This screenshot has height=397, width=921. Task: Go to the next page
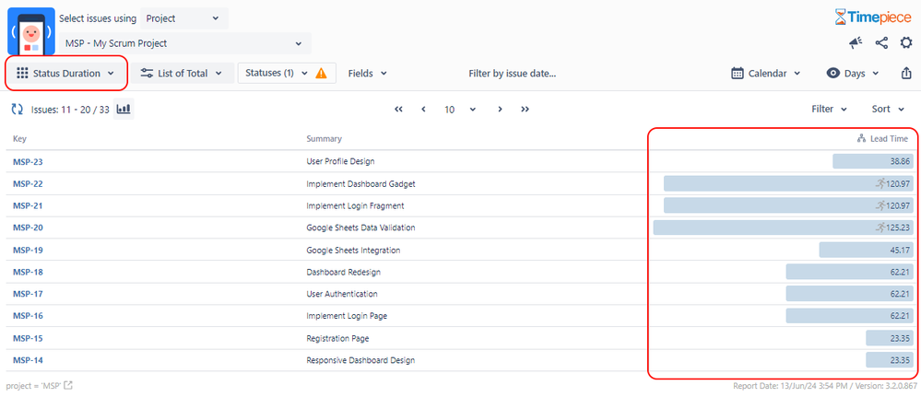500,110
